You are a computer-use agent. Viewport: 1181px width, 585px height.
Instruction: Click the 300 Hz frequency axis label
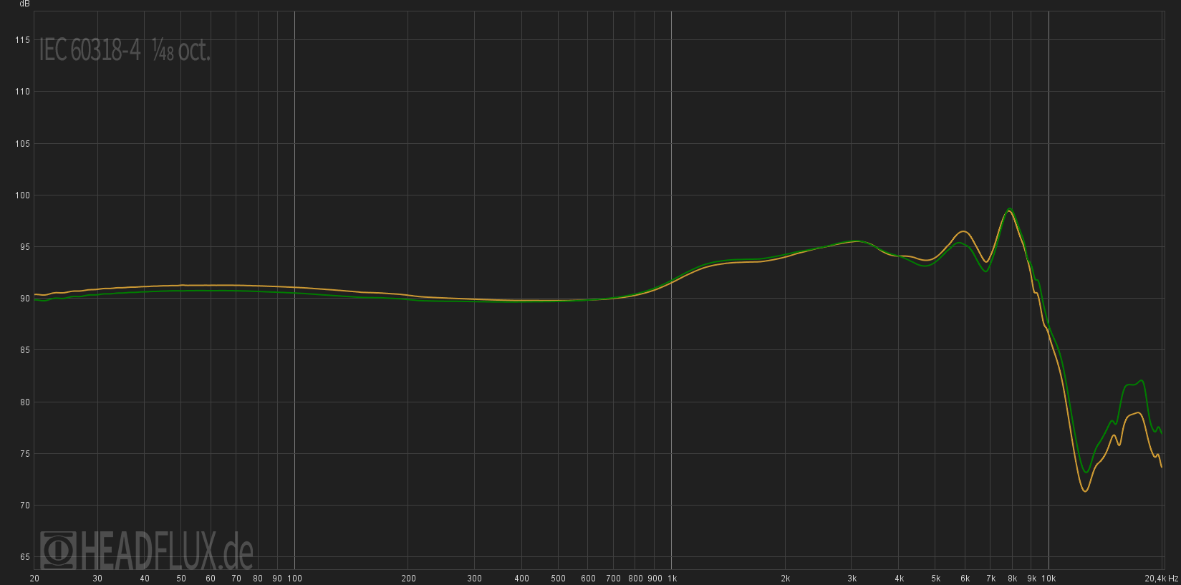coord(474,579)
